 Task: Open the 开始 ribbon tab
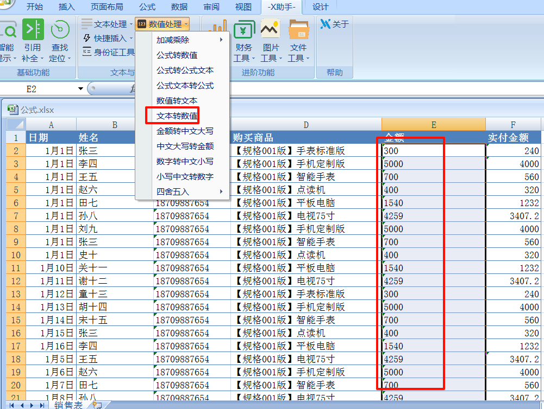[x=35, y=7]
